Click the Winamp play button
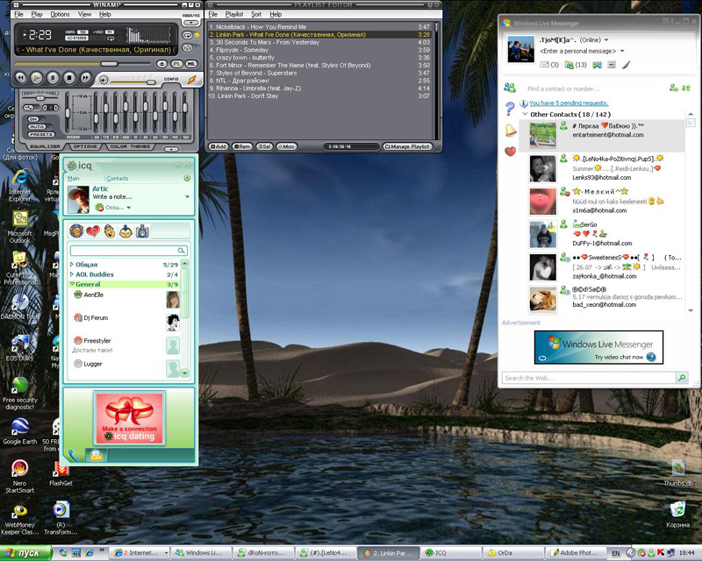This screenshot has width=702, height=561. click(x=37, y=78)
